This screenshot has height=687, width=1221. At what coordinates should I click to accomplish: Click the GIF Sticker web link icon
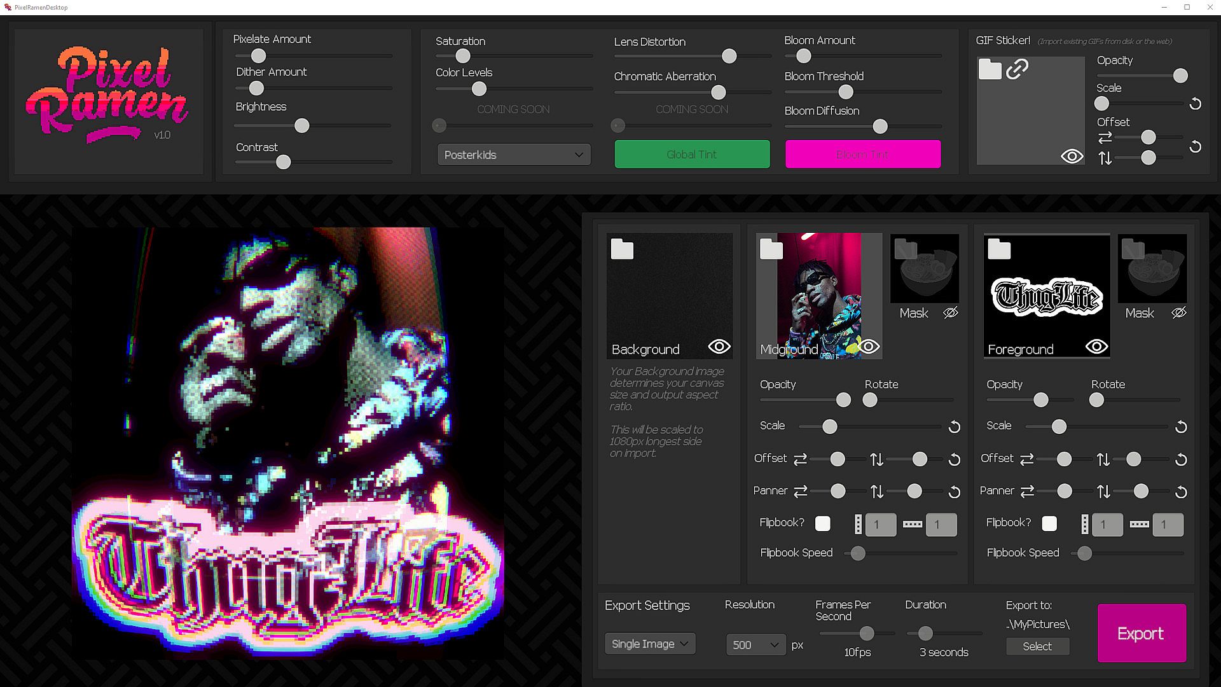(x=1018, y=69)
